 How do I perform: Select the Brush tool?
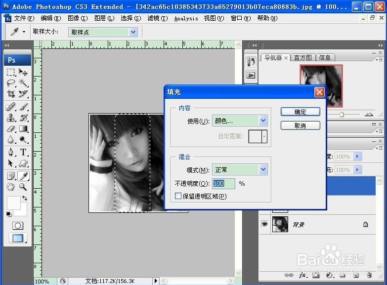click(23, 107)
